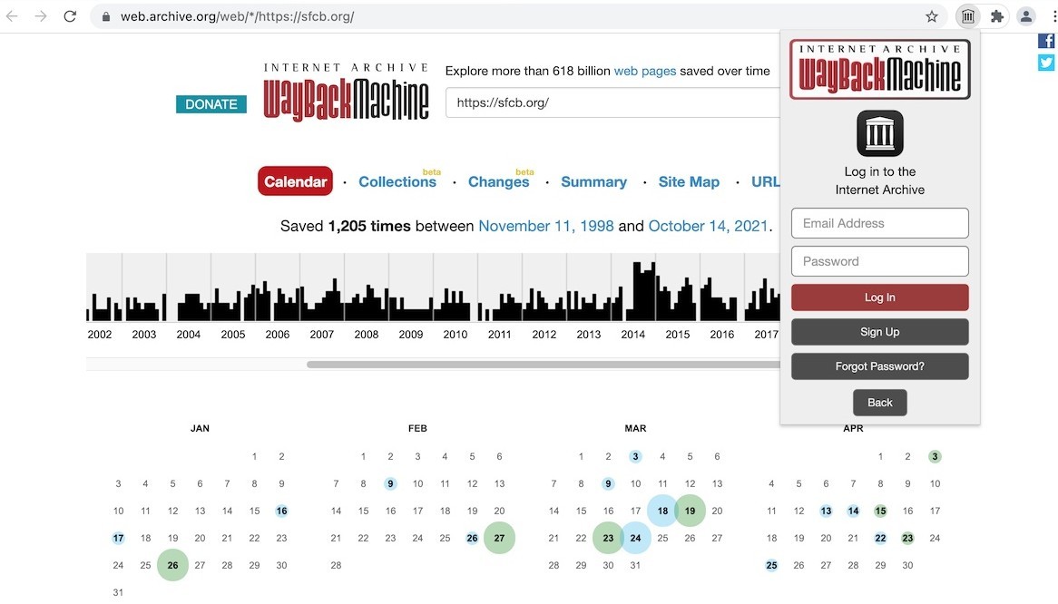Click the padlock site info icon
The image size is (1058, 604).
click(x=106, y=17)
